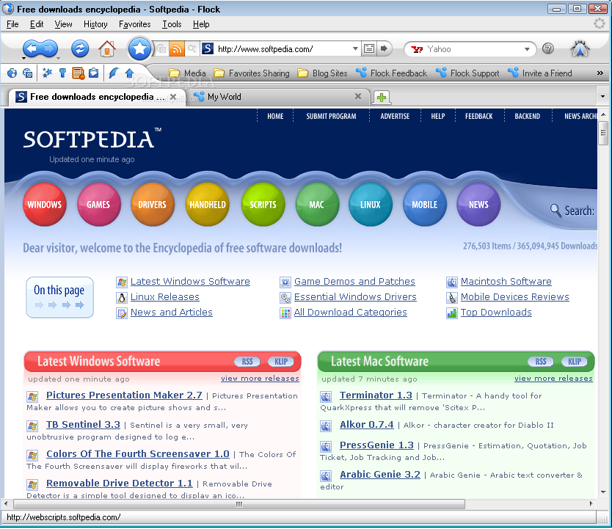This screenshot has width=612, height=529.
Task: Click the Yahoo search engine logo
Action: point(417,49)
